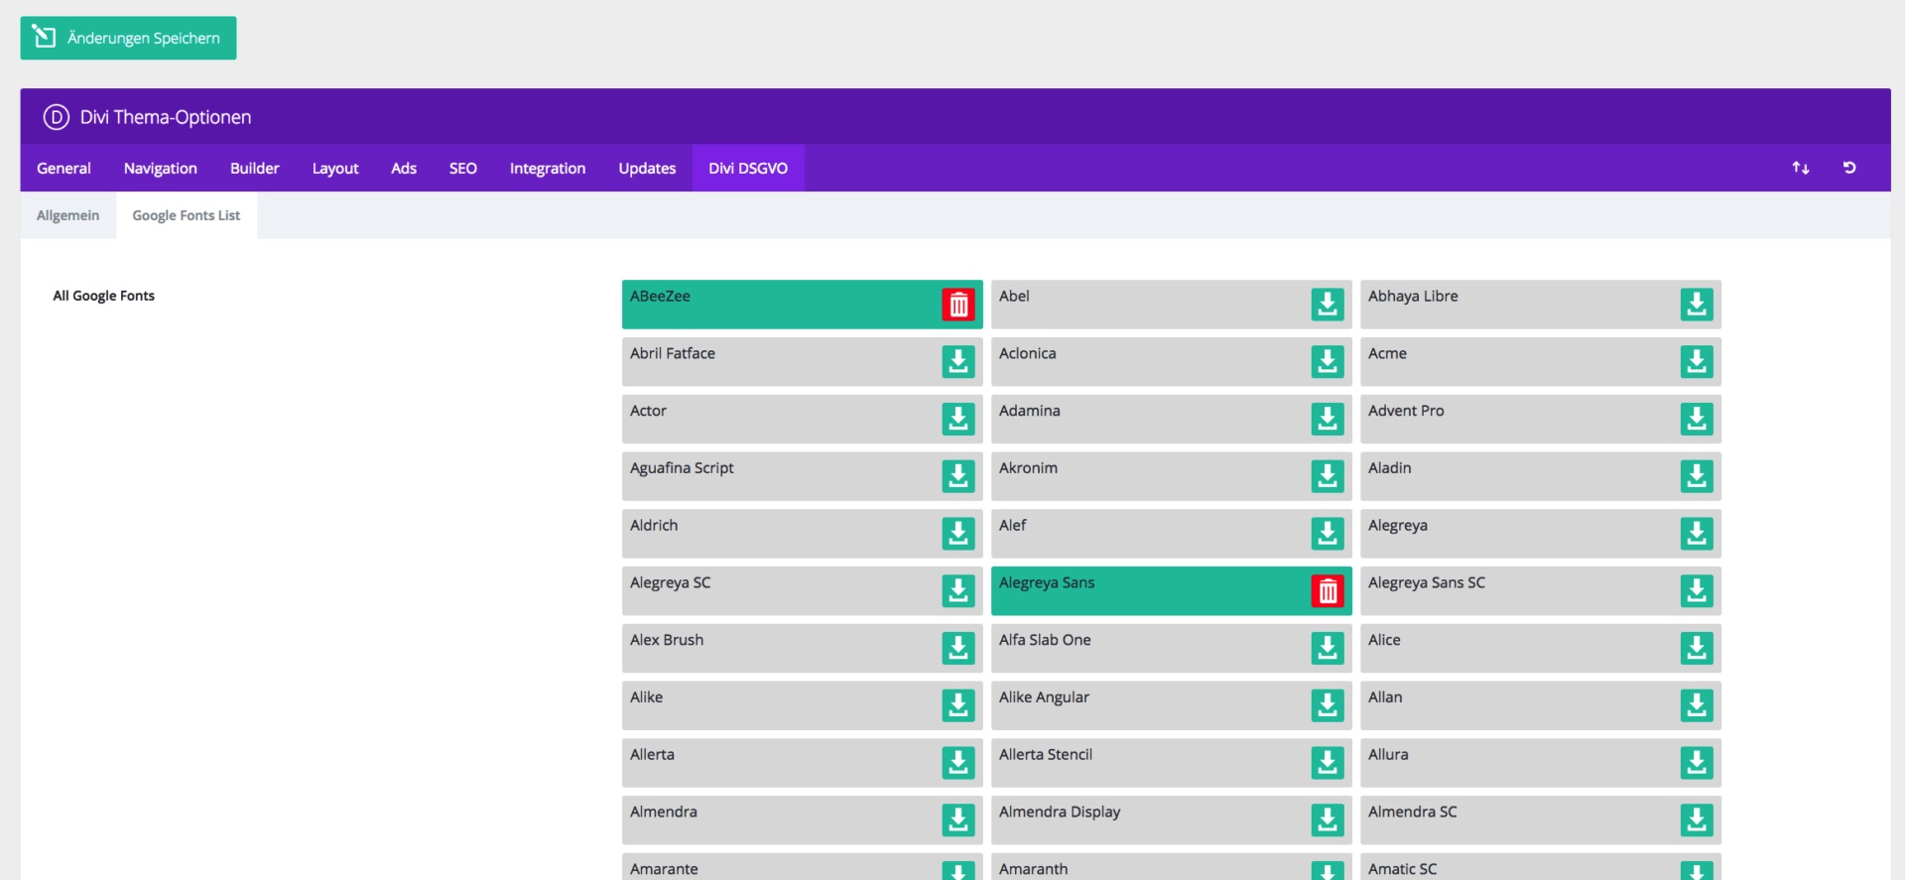
Task: Download the Alegreya SC font
Action: pos(958,591)
